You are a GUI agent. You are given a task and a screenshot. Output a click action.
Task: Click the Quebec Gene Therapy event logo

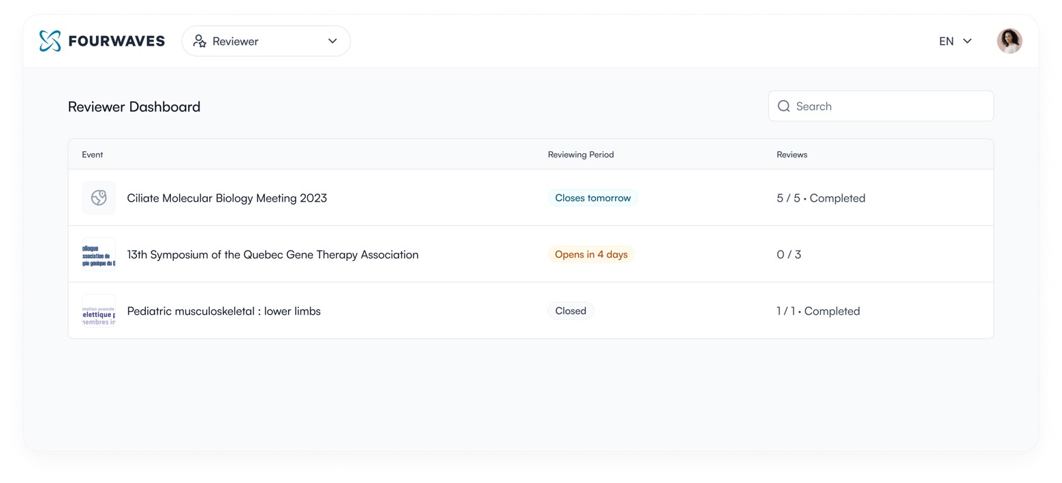[x=99, y=255]
